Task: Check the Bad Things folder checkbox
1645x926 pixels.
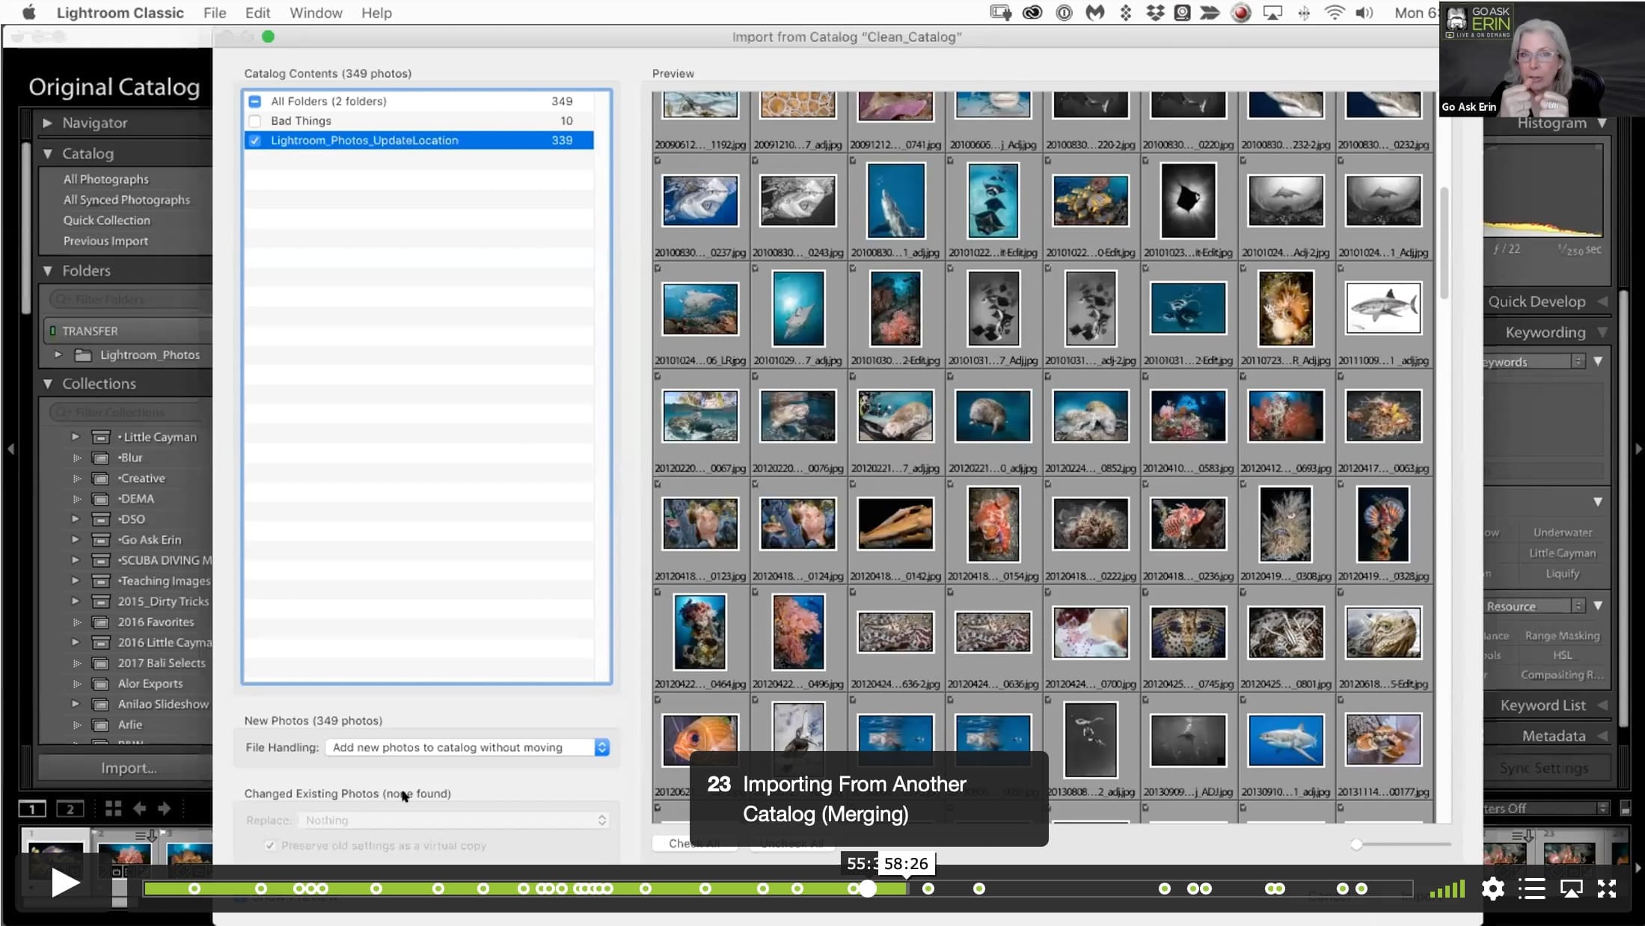Action: (255, 120)
